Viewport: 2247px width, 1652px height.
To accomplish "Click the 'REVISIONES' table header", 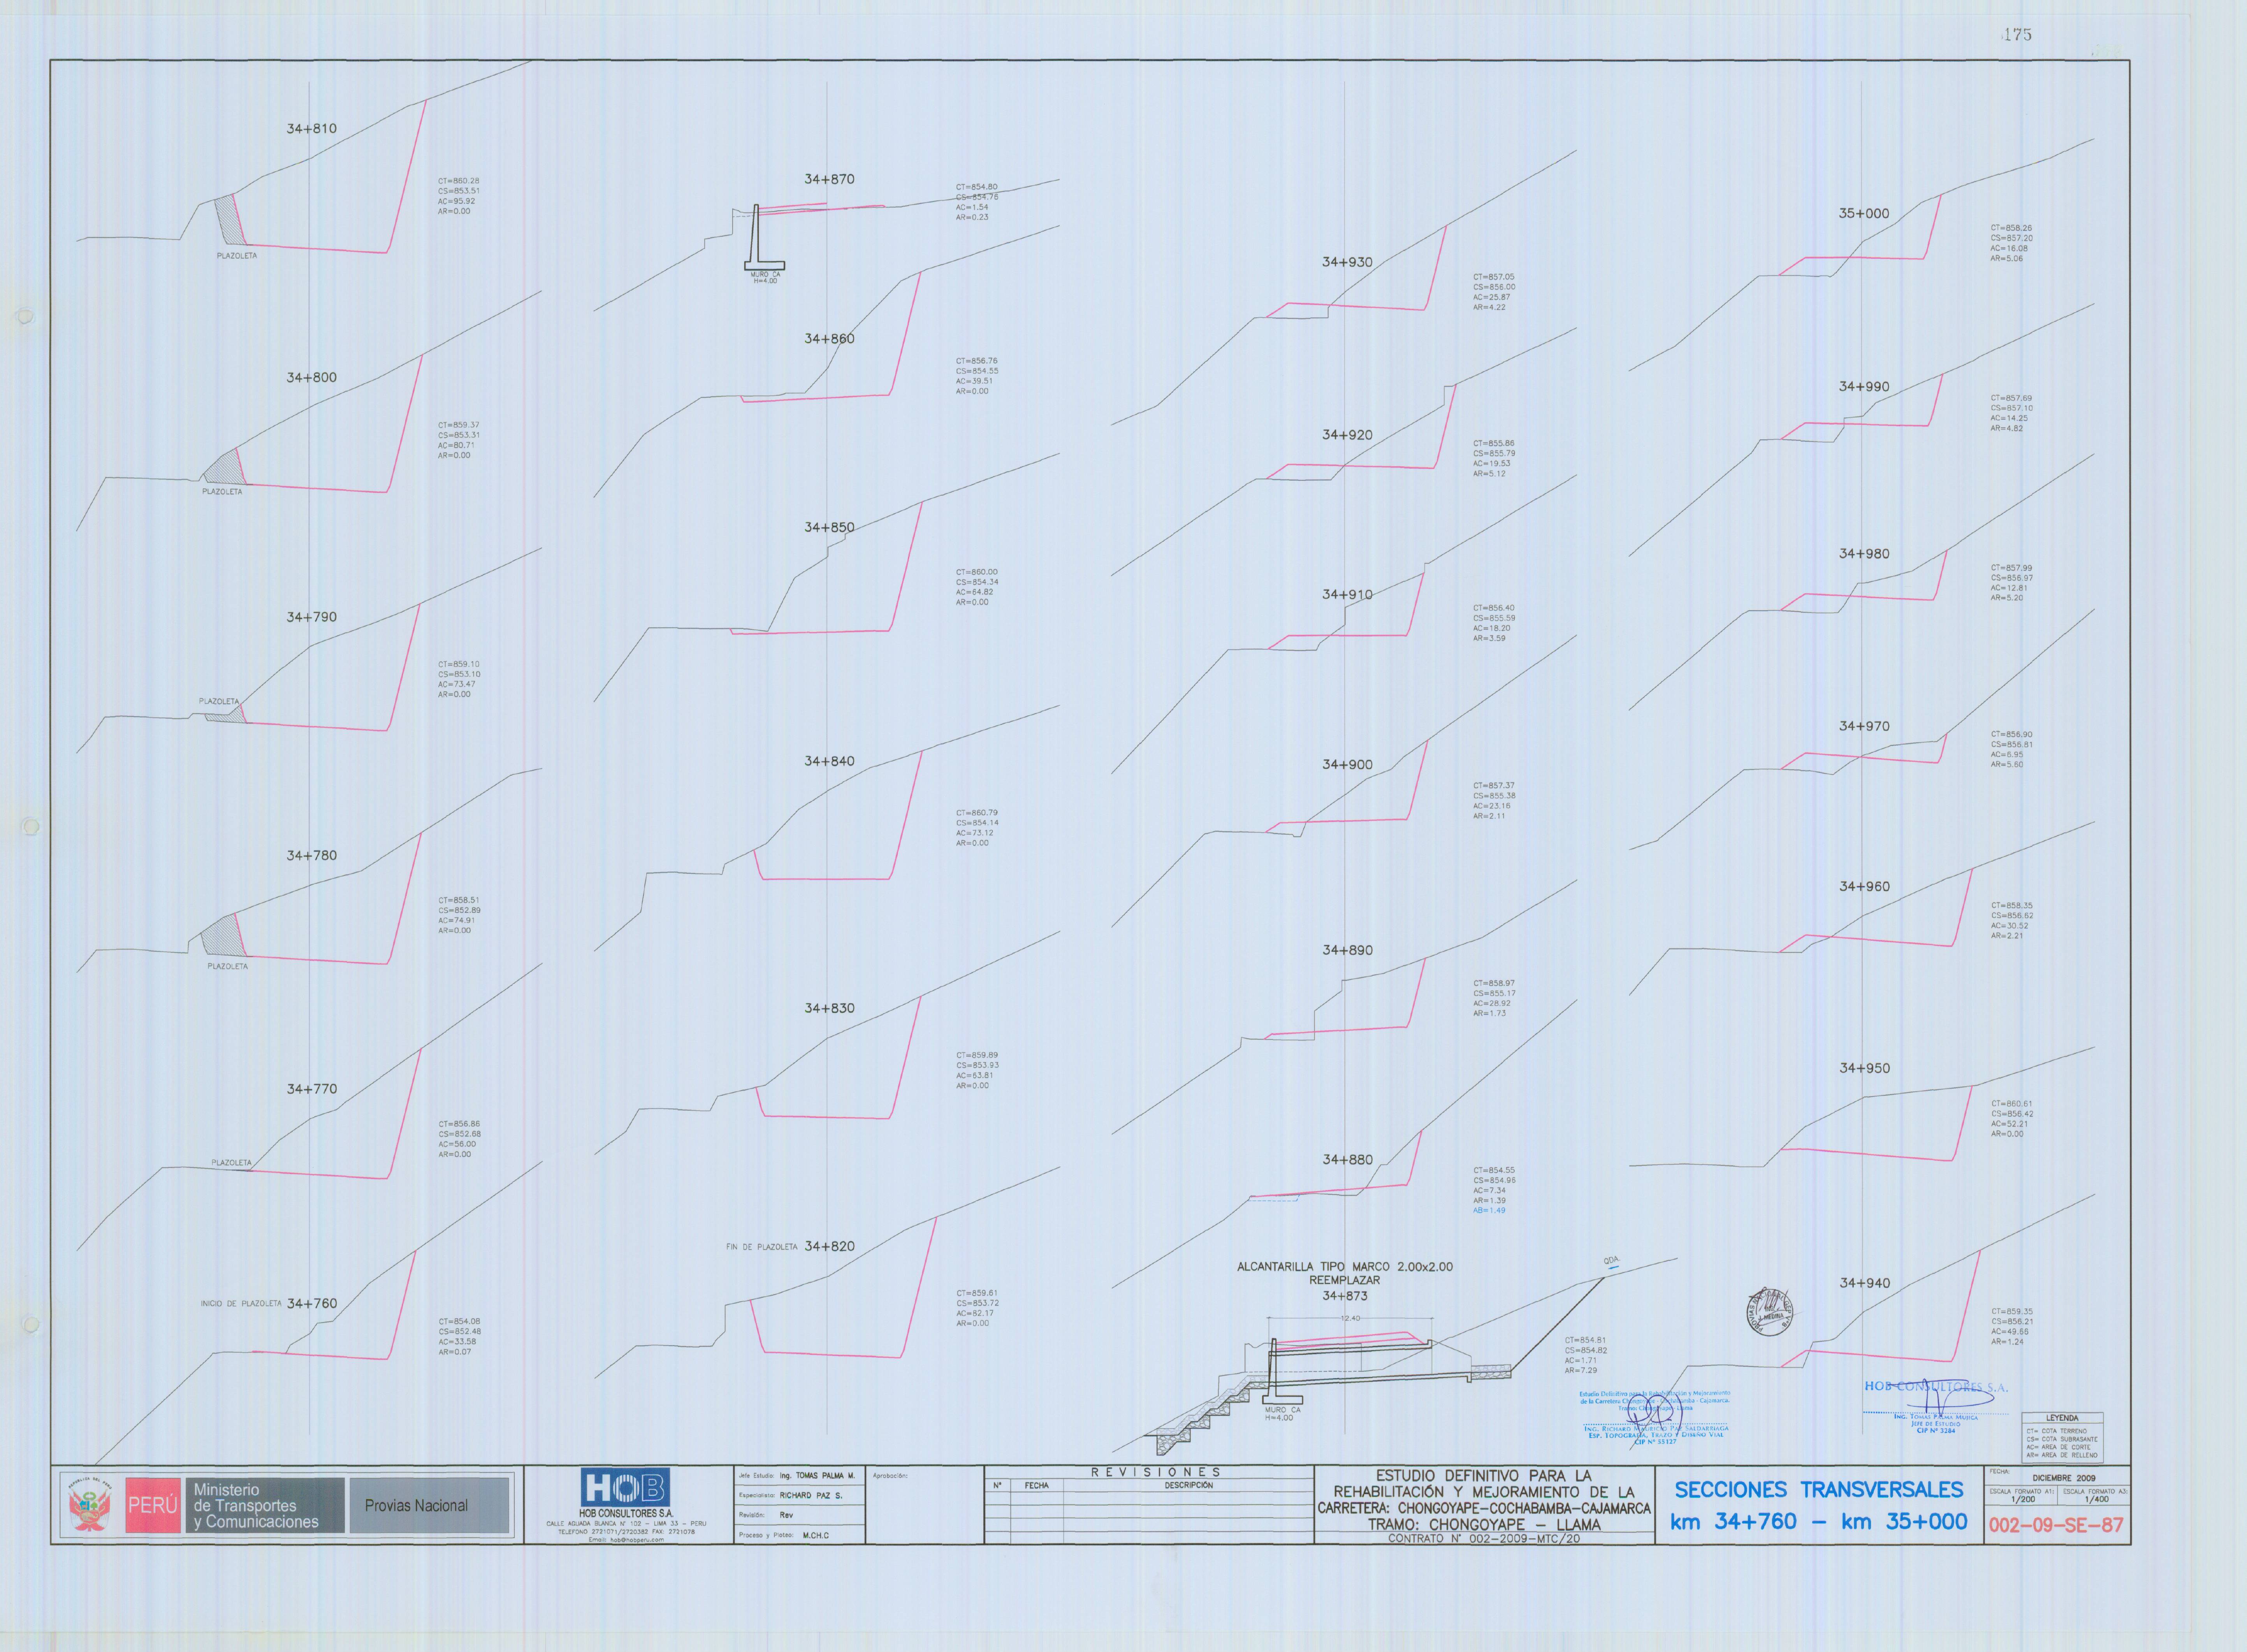I will click(x=1155, y=1473).
